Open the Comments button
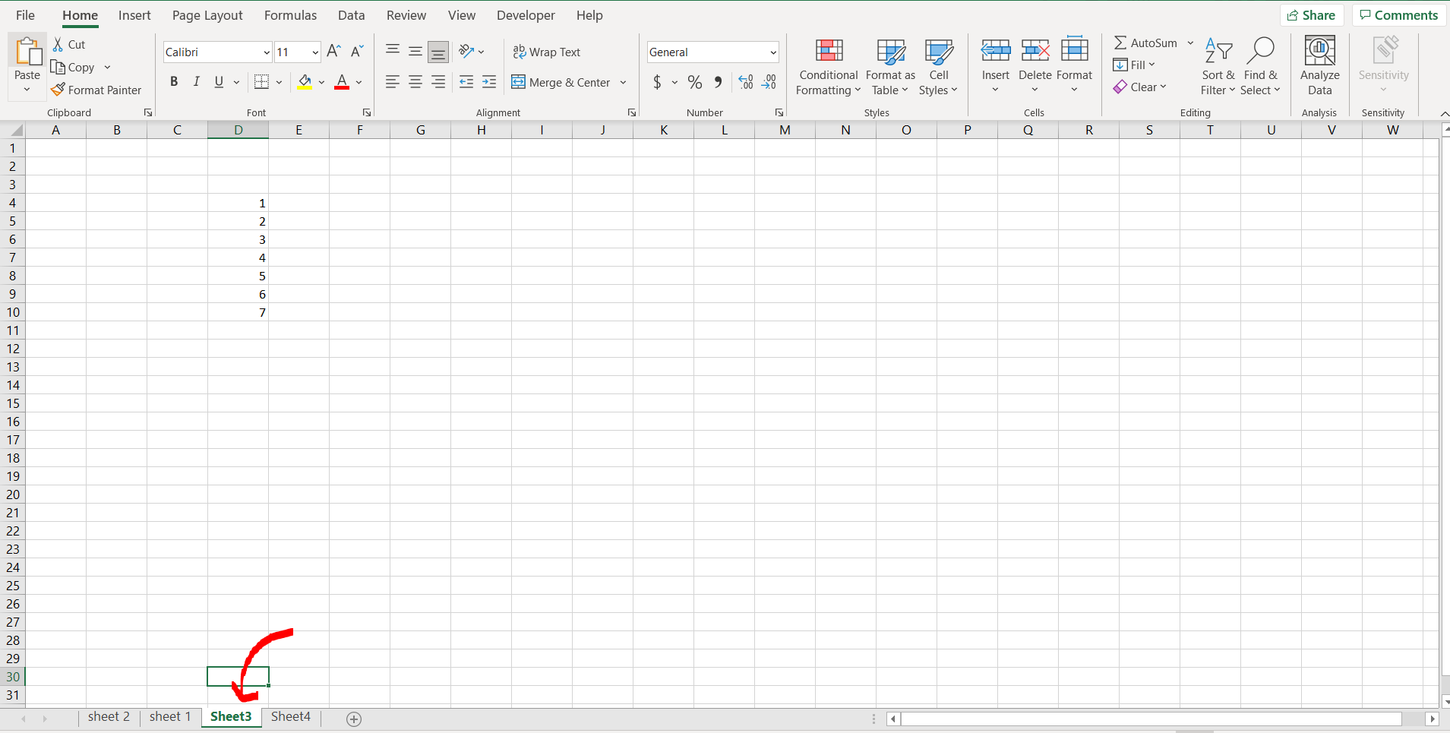 point(1398,15)
